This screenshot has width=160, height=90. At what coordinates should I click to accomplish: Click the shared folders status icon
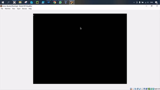[x=142, y=89]
